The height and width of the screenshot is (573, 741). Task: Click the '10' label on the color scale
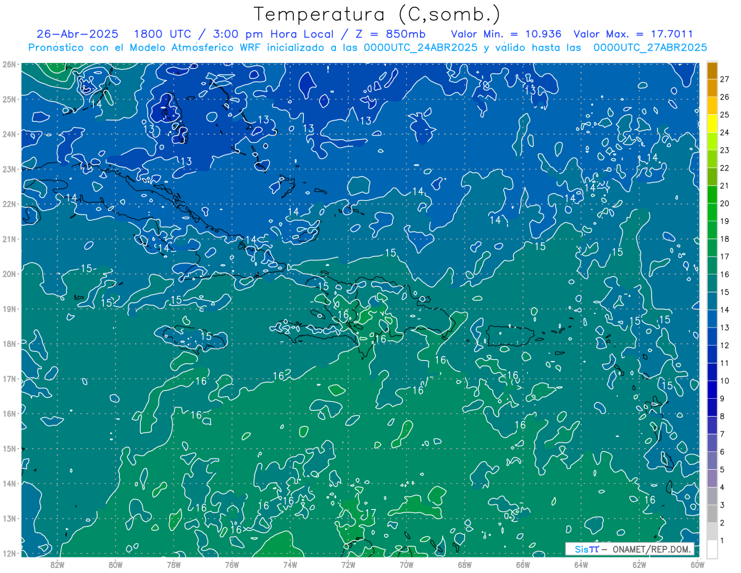[724, 381]
